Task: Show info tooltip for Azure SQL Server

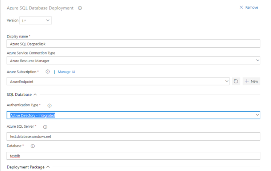Action: (45, 127)
